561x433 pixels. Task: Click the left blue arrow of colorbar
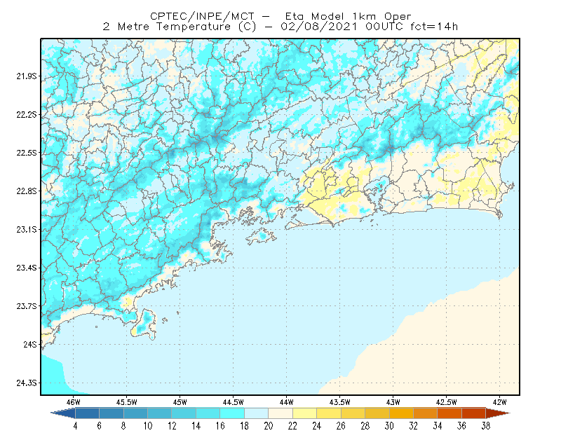[63, 413]
